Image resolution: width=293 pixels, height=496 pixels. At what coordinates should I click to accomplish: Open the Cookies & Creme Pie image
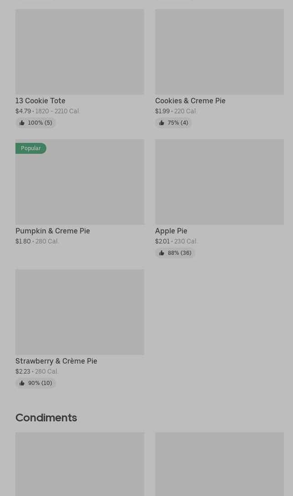pyautogui.click(x=219, y=52)
